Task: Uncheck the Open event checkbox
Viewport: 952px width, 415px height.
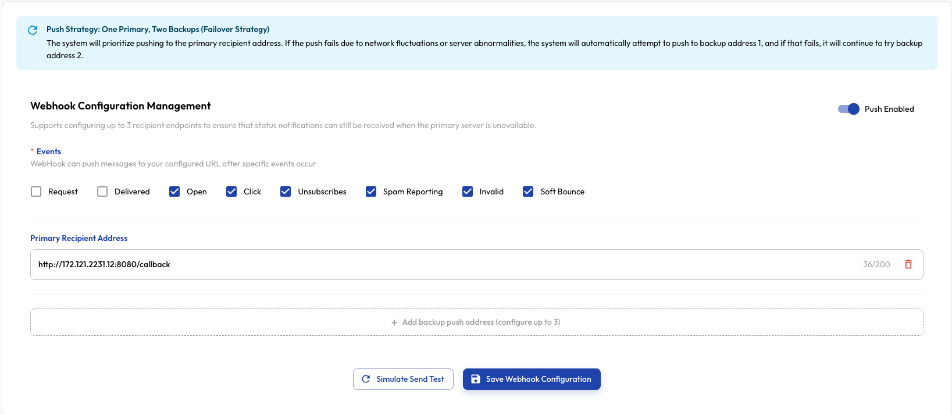Action: 174,191
